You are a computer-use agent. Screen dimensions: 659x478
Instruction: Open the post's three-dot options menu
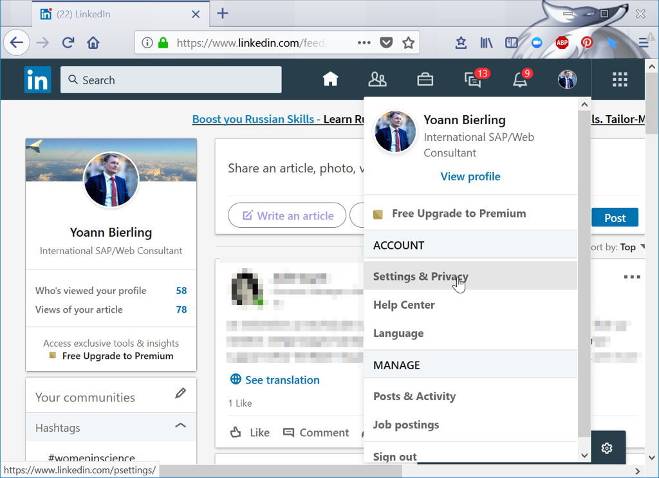(631, 277)
